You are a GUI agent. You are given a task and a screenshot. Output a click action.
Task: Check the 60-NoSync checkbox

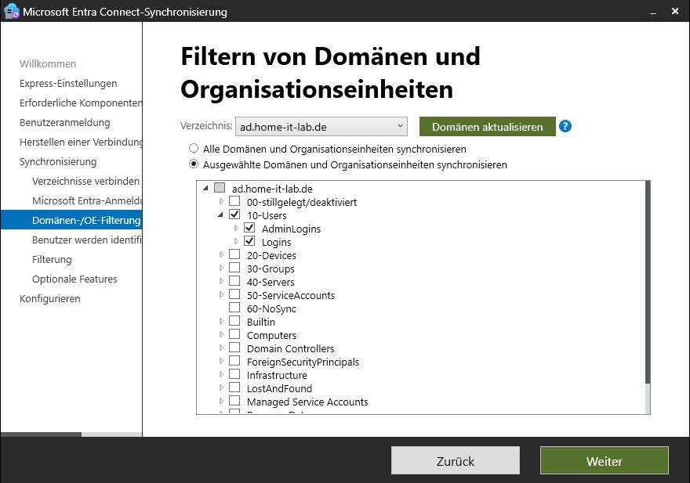tap(234, 308)
